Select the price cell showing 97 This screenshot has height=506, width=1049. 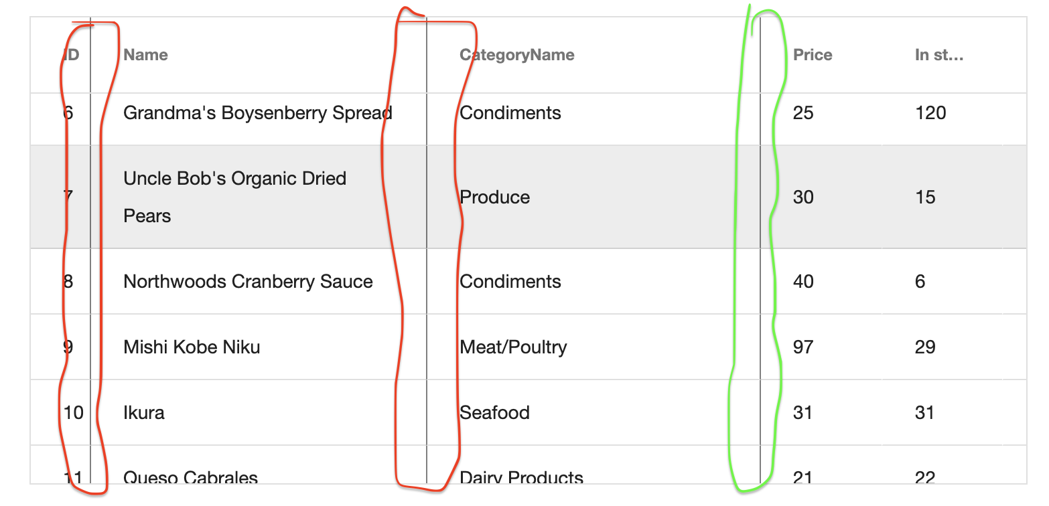pyautogui.click(x=803, y=347)
